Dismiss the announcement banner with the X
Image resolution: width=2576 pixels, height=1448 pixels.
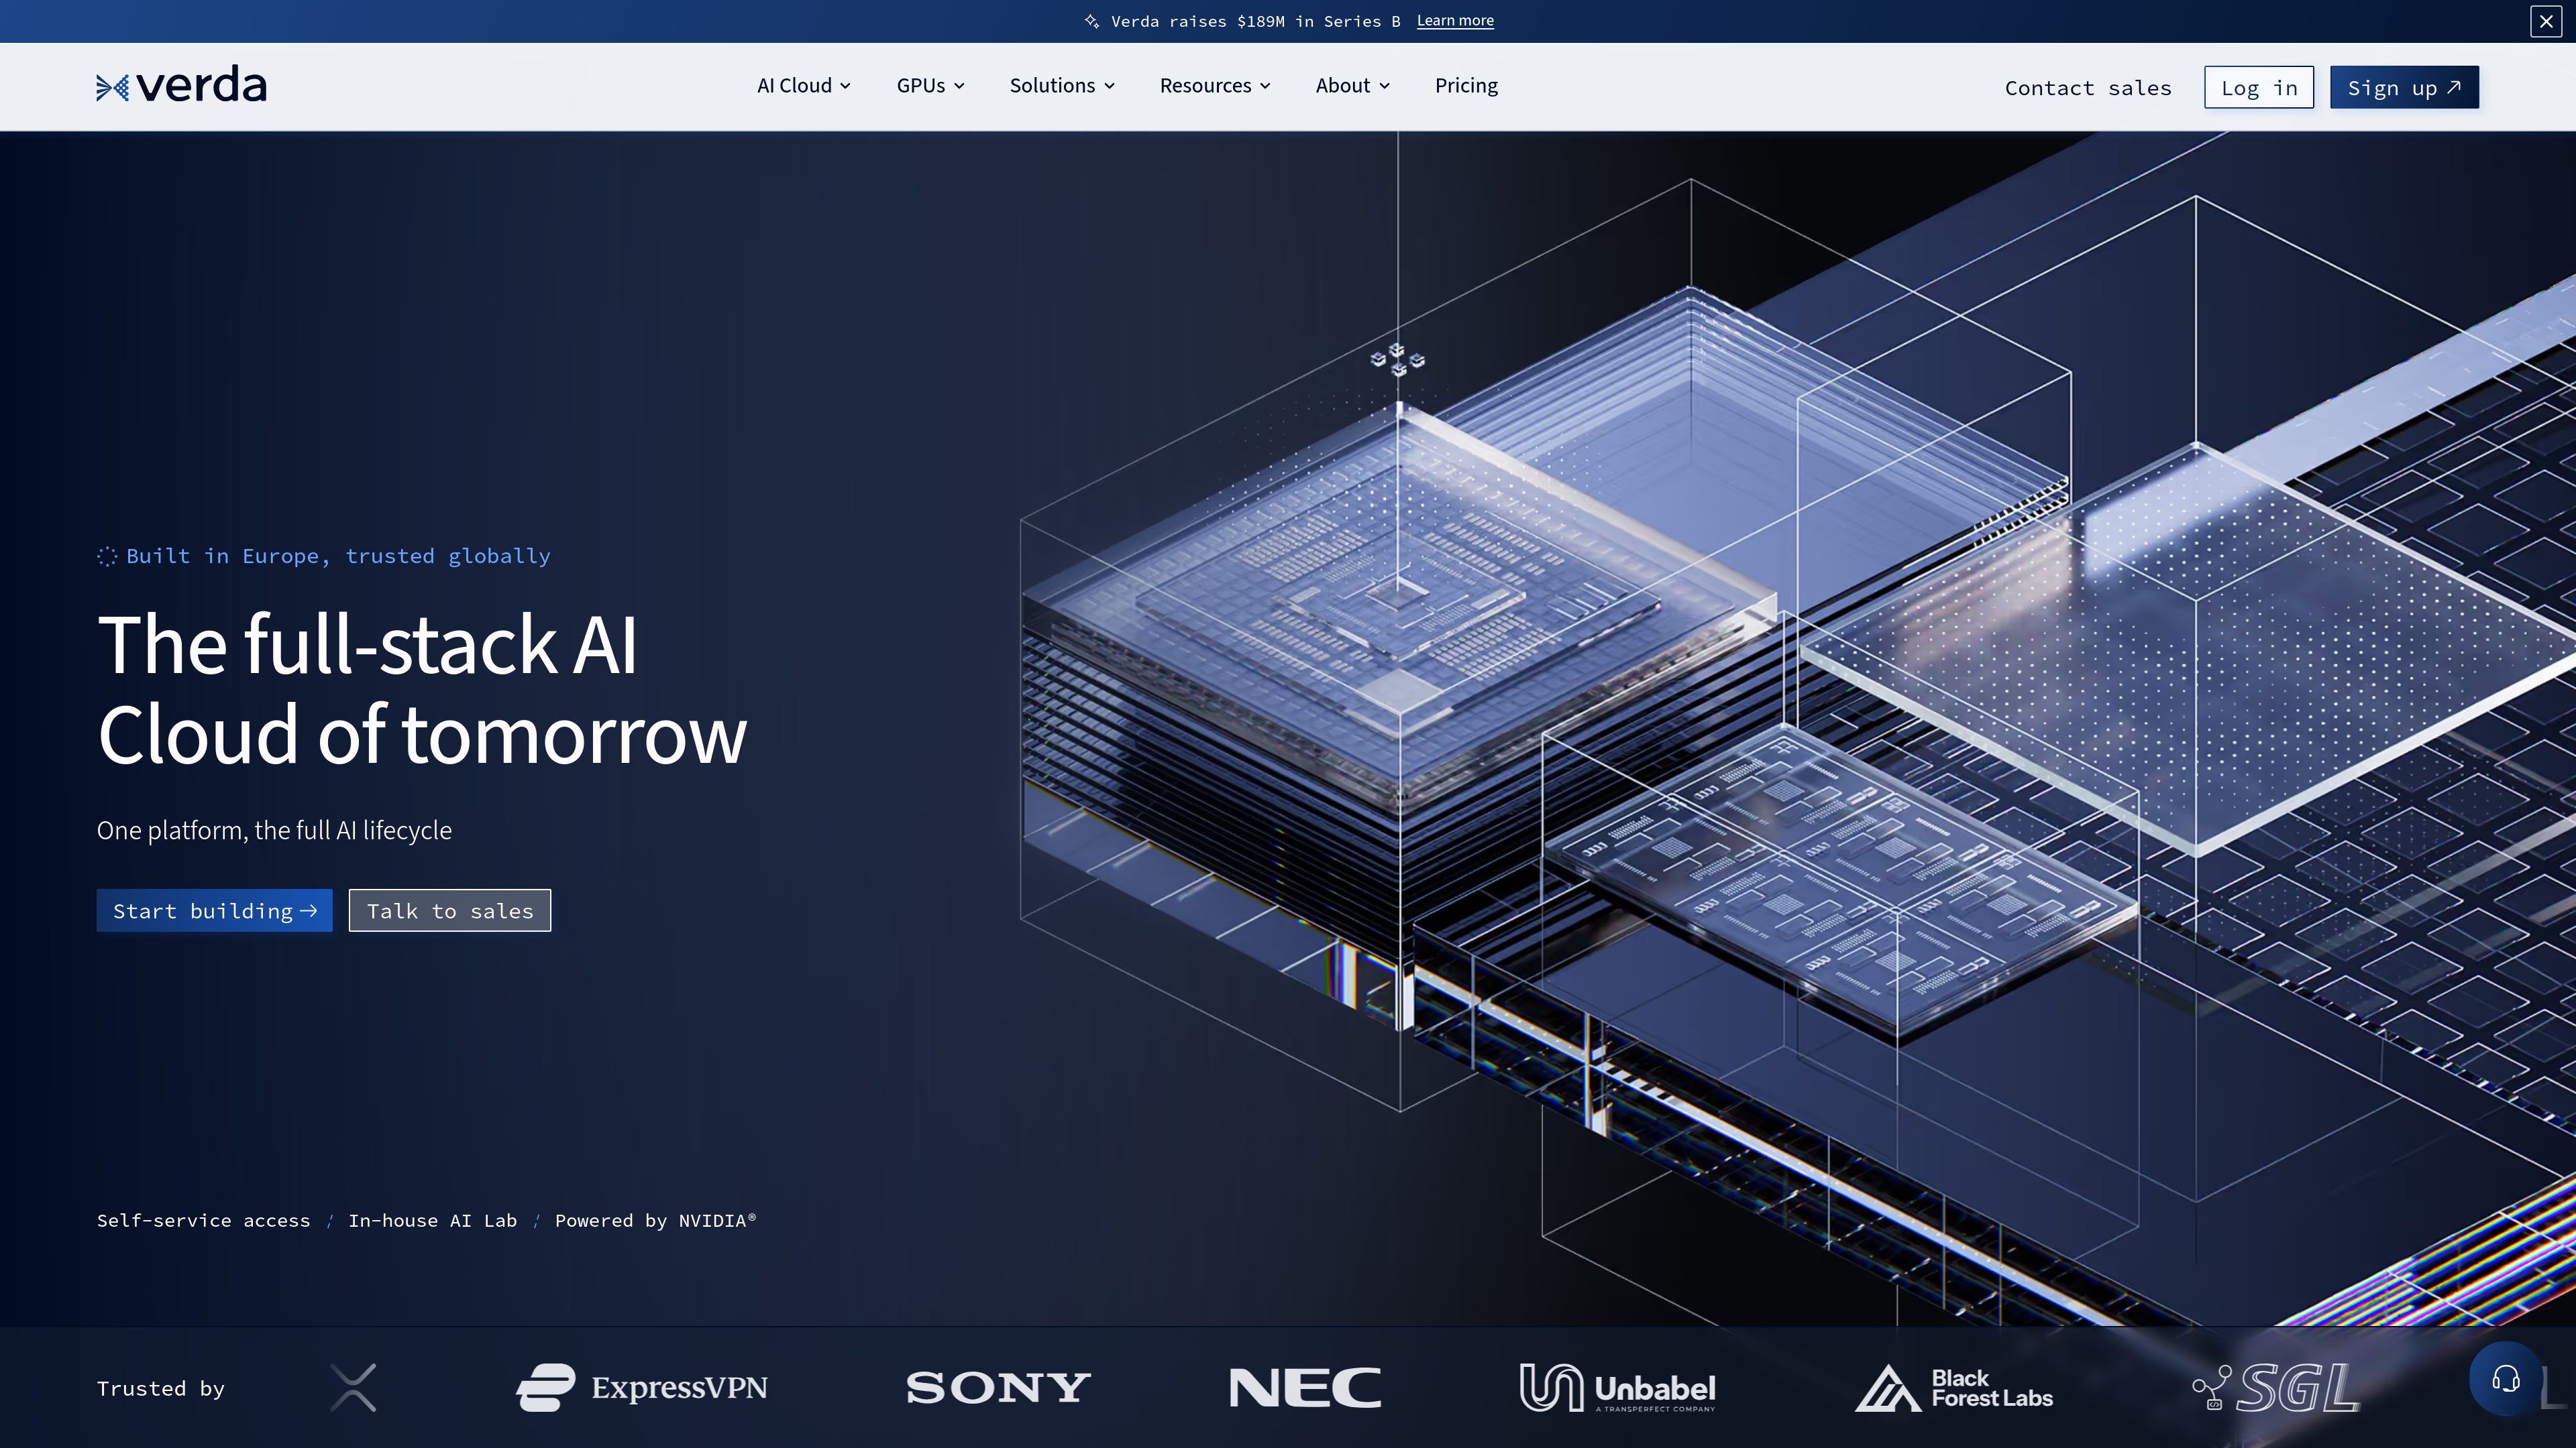coord(2545,21)
